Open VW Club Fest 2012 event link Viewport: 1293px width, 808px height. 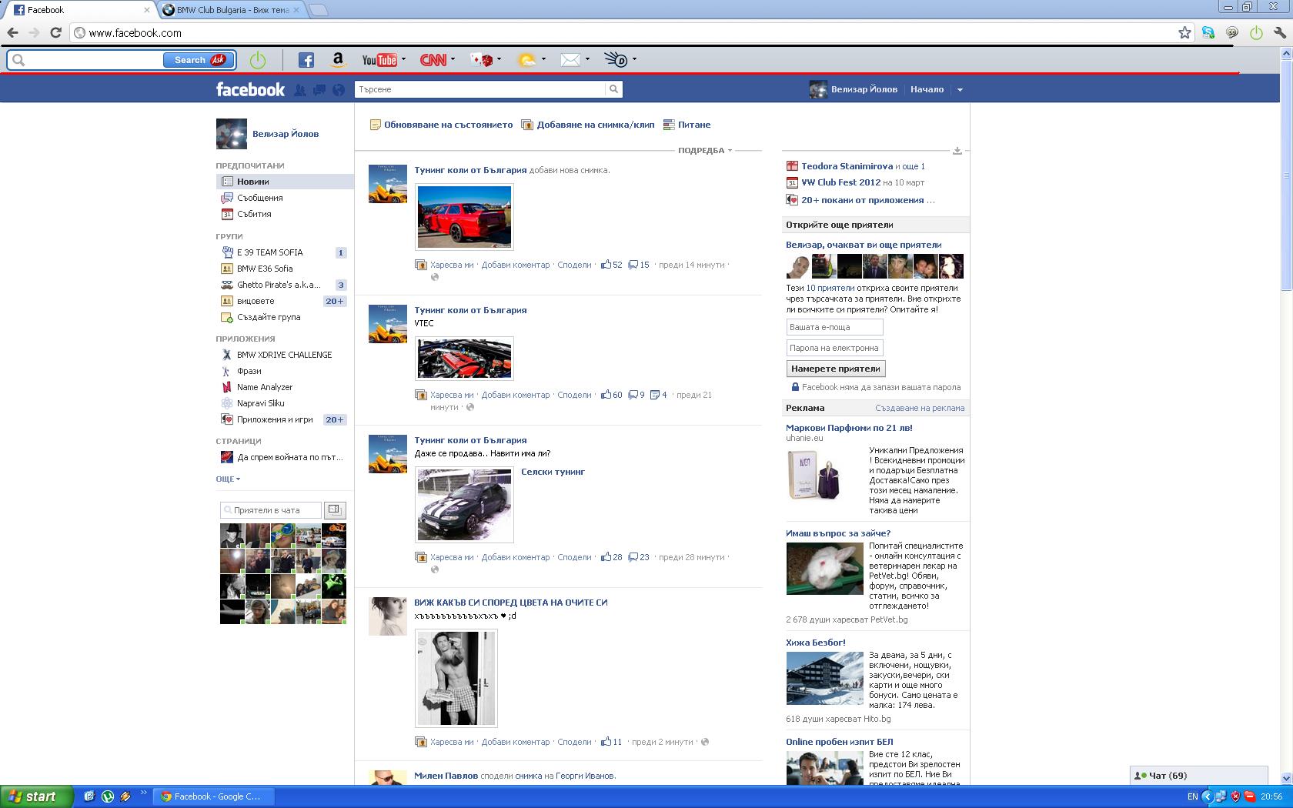840,182
